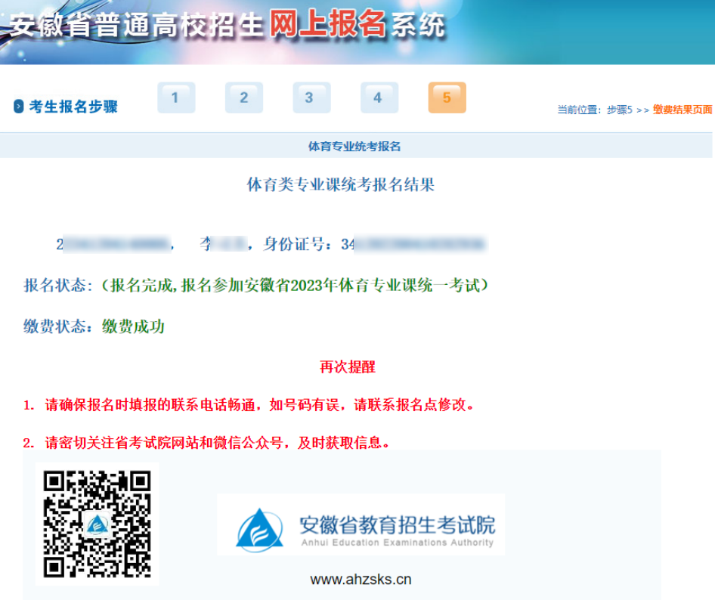This screenshot has height=600, width=715.
Task: Click the 缴费成功 payment status text
Action: pos(134,326)
